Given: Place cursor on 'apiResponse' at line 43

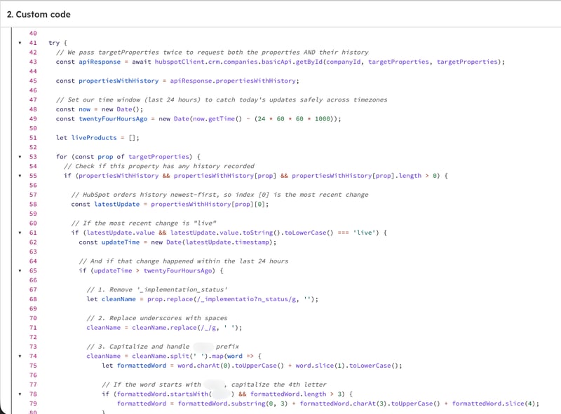Looking at the screenshot, I should point(100,62).
